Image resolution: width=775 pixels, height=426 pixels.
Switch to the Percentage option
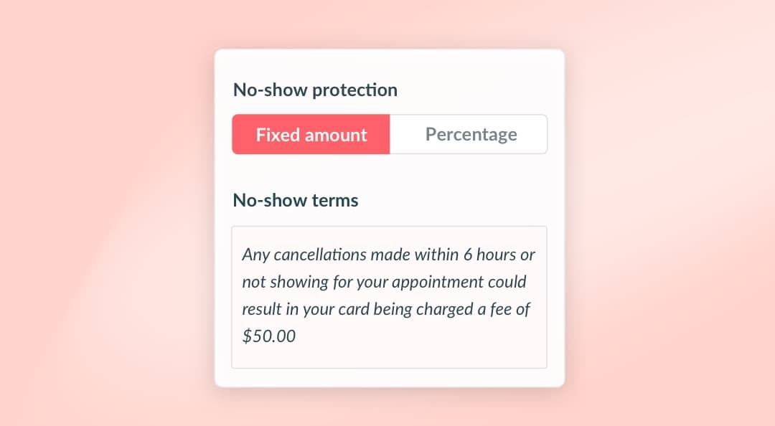pos(469,134)
